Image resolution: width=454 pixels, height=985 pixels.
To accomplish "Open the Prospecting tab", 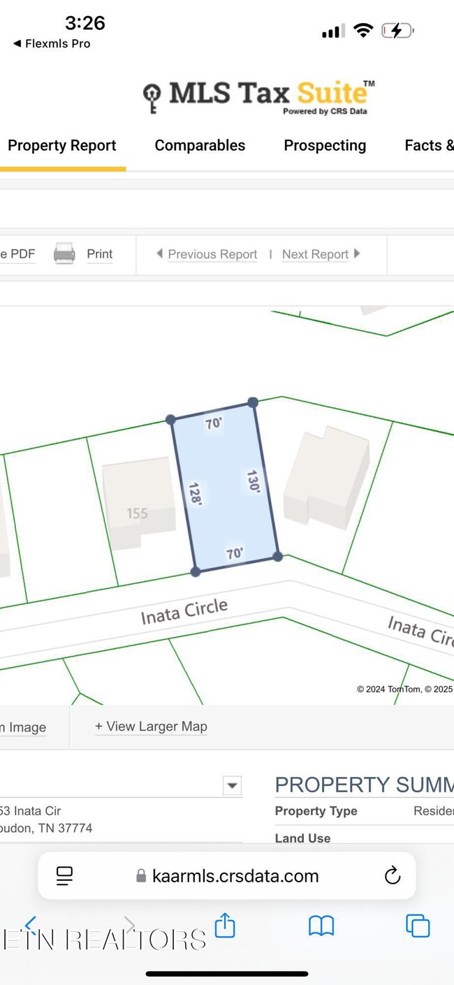I will [325, 145].
